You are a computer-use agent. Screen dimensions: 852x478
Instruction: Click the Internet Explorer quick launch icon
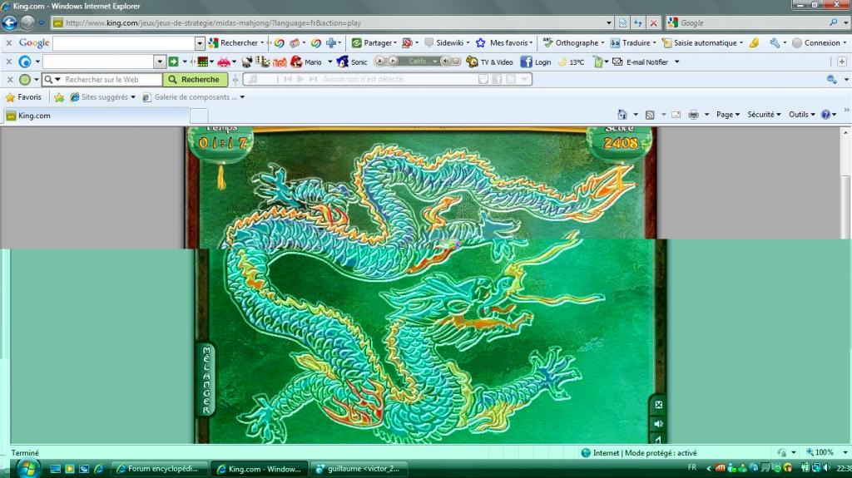pos(98,468)
